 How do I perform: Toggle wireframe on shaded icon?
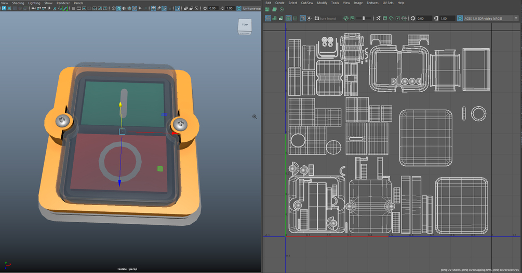coord(129,8)
